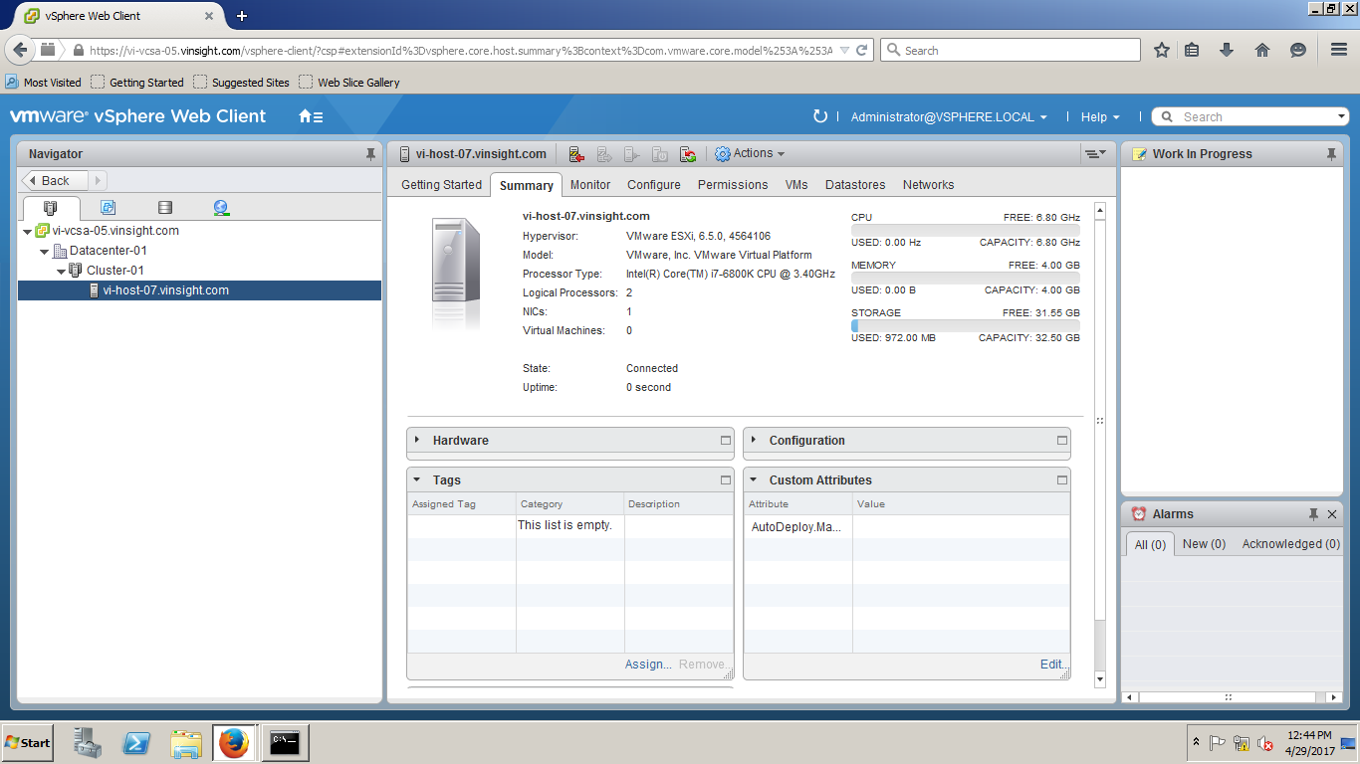The height and width of the screenshot is (764, 1360).
Task: Show New (0) alarms tab
Action: (x=1204, y=544)
